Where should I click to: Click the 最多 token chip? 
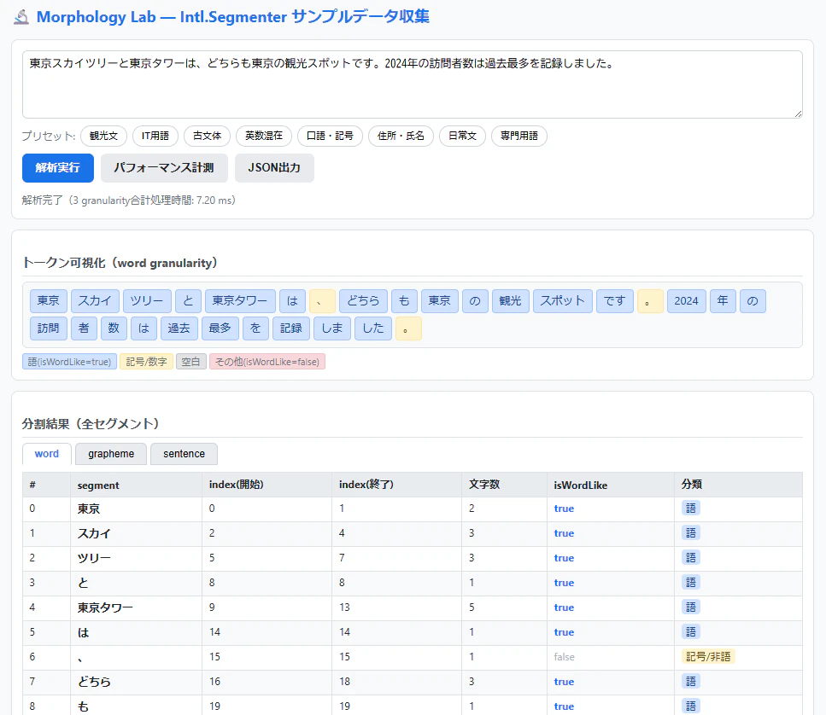pos(220,328)
